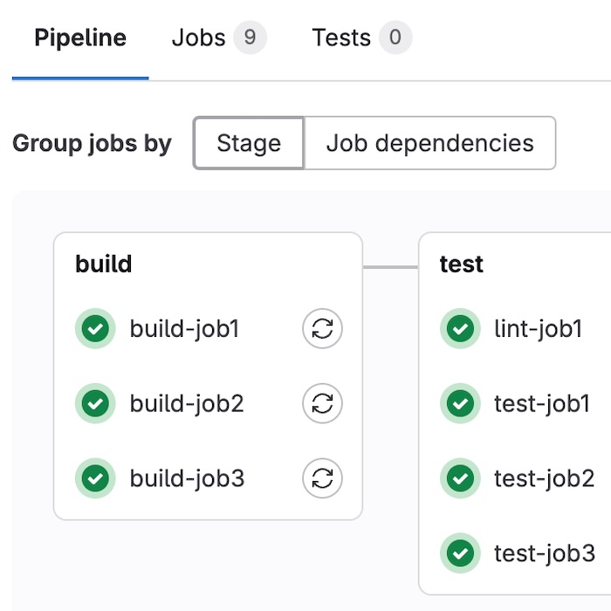Click test-job3 passed status icon

[x=460, y=553]
